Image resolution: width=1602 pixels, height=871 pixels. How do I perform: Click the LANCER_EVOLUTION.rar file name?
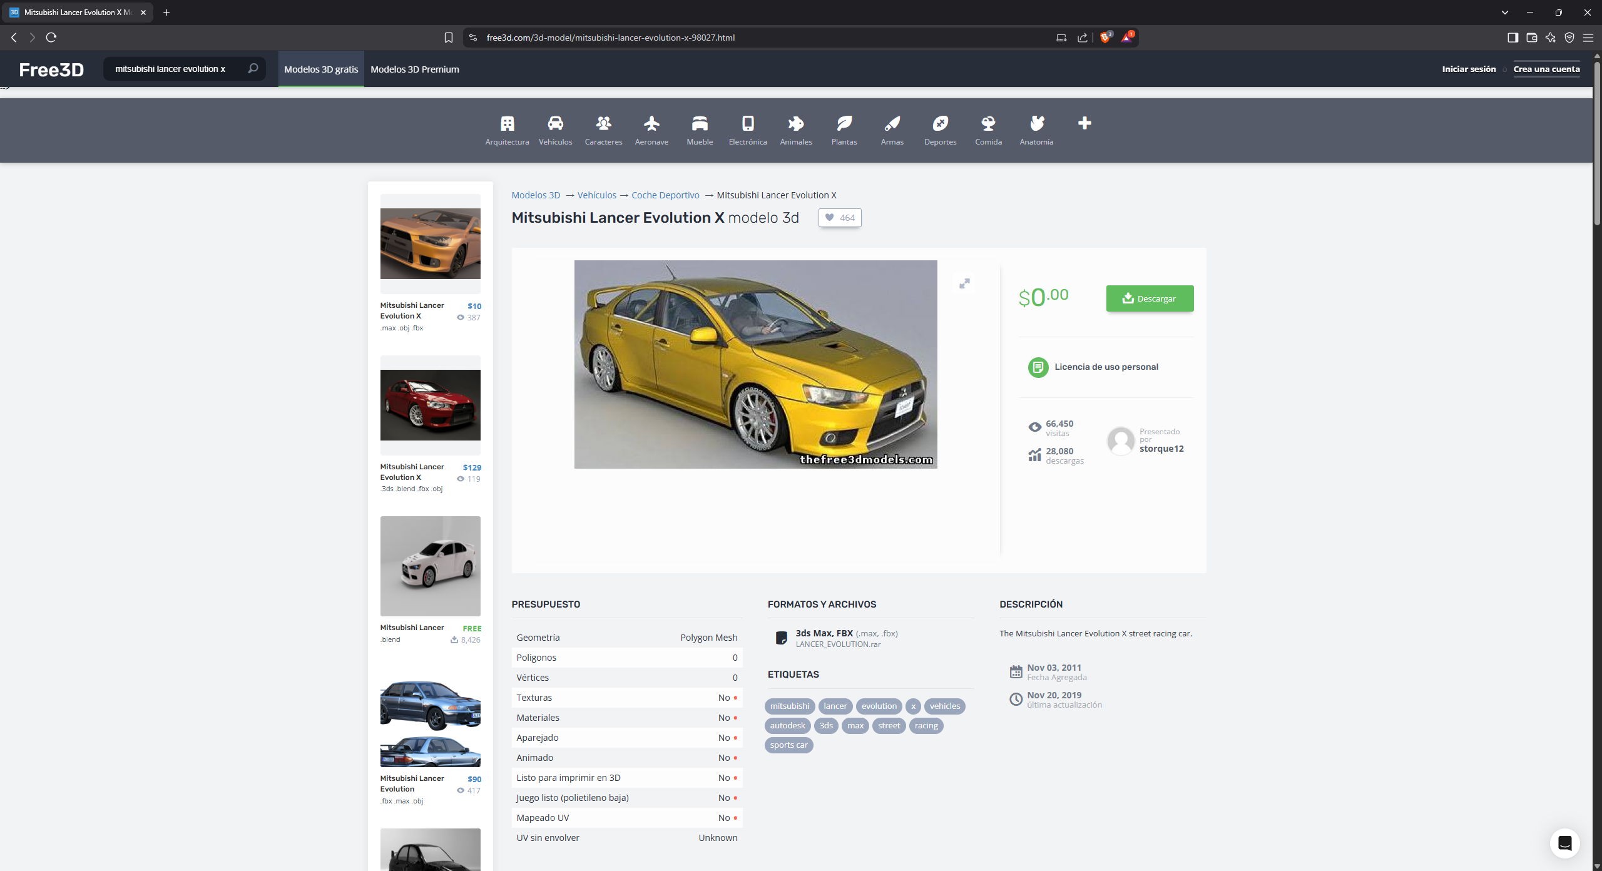click(x=838, y=644)
